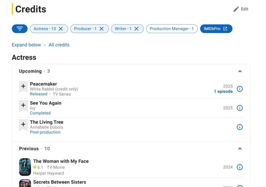
Task: Click the pencil Edit icon
Action: [236, 9]
